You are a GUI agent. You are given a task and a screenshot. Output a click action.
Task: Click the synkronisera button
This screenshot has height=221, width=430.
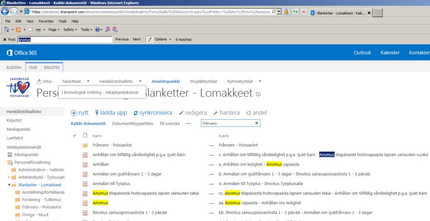click(153, 113)
